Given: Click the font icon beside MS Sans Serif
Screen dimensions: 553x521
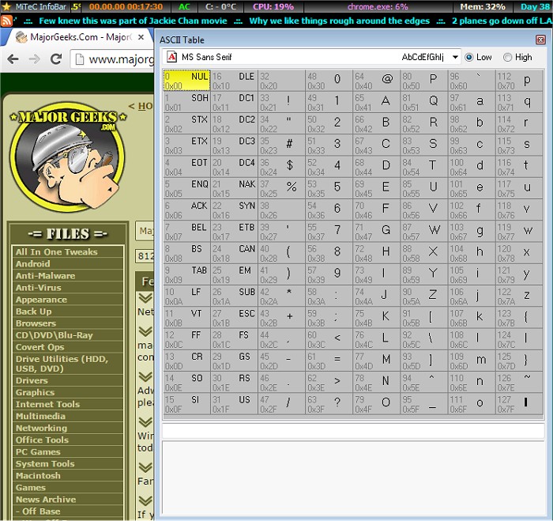Looking at the screenshot, I should pyautogui.click(x=171, y=57).
